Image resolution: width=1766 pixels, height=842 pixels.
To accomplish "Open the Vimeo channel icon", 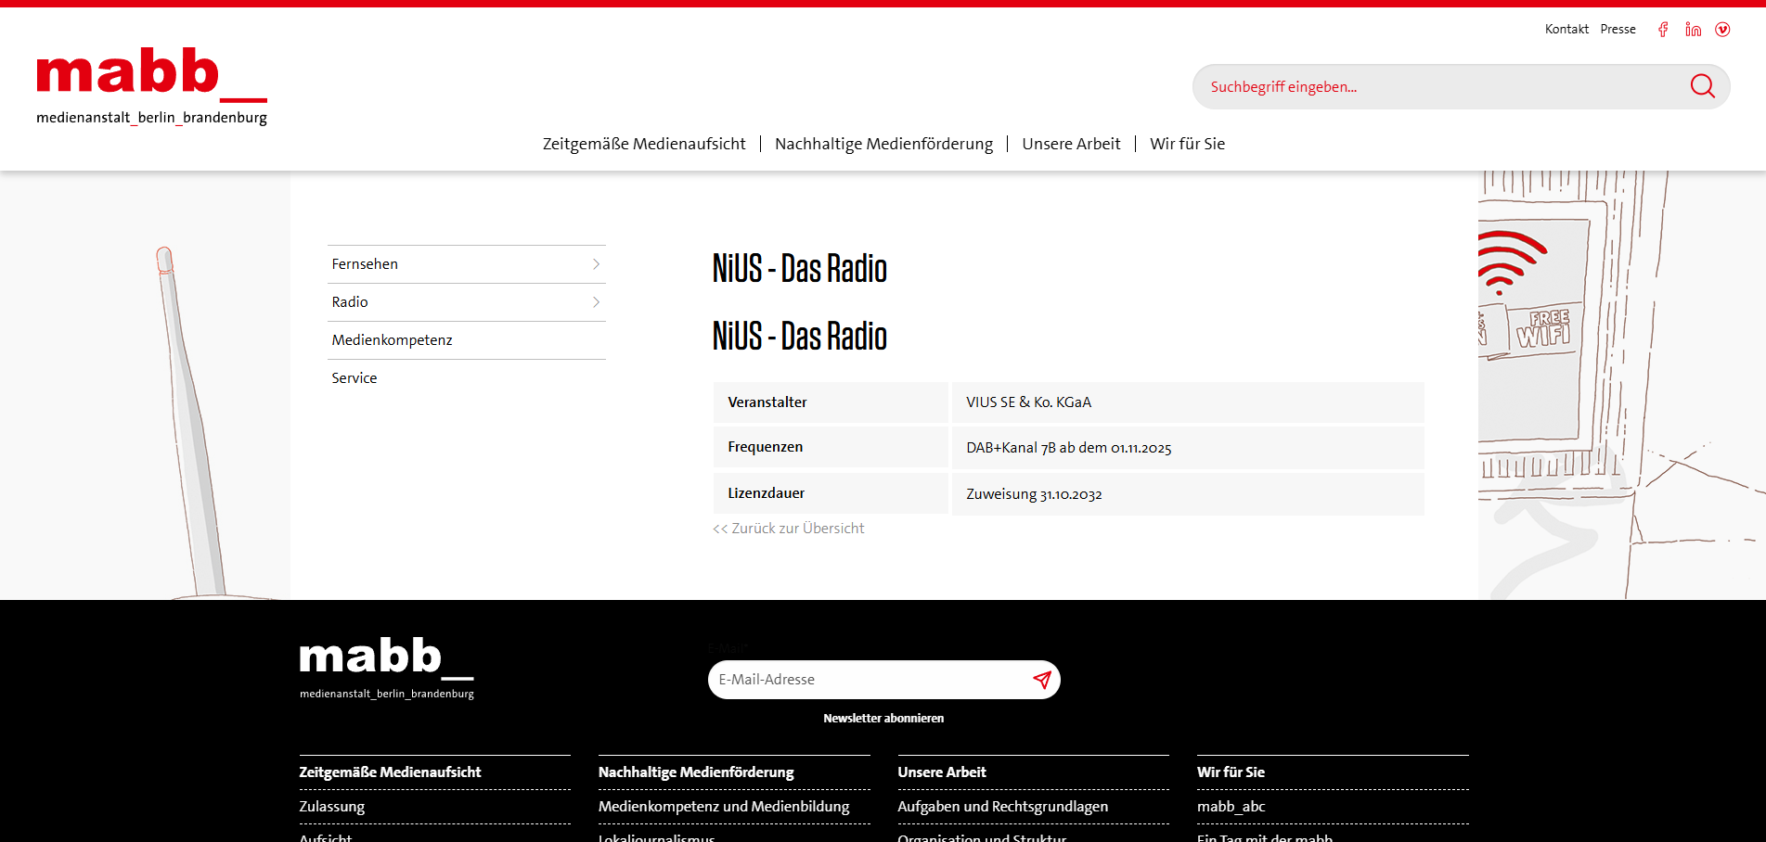I will (x=1722, y=30).
